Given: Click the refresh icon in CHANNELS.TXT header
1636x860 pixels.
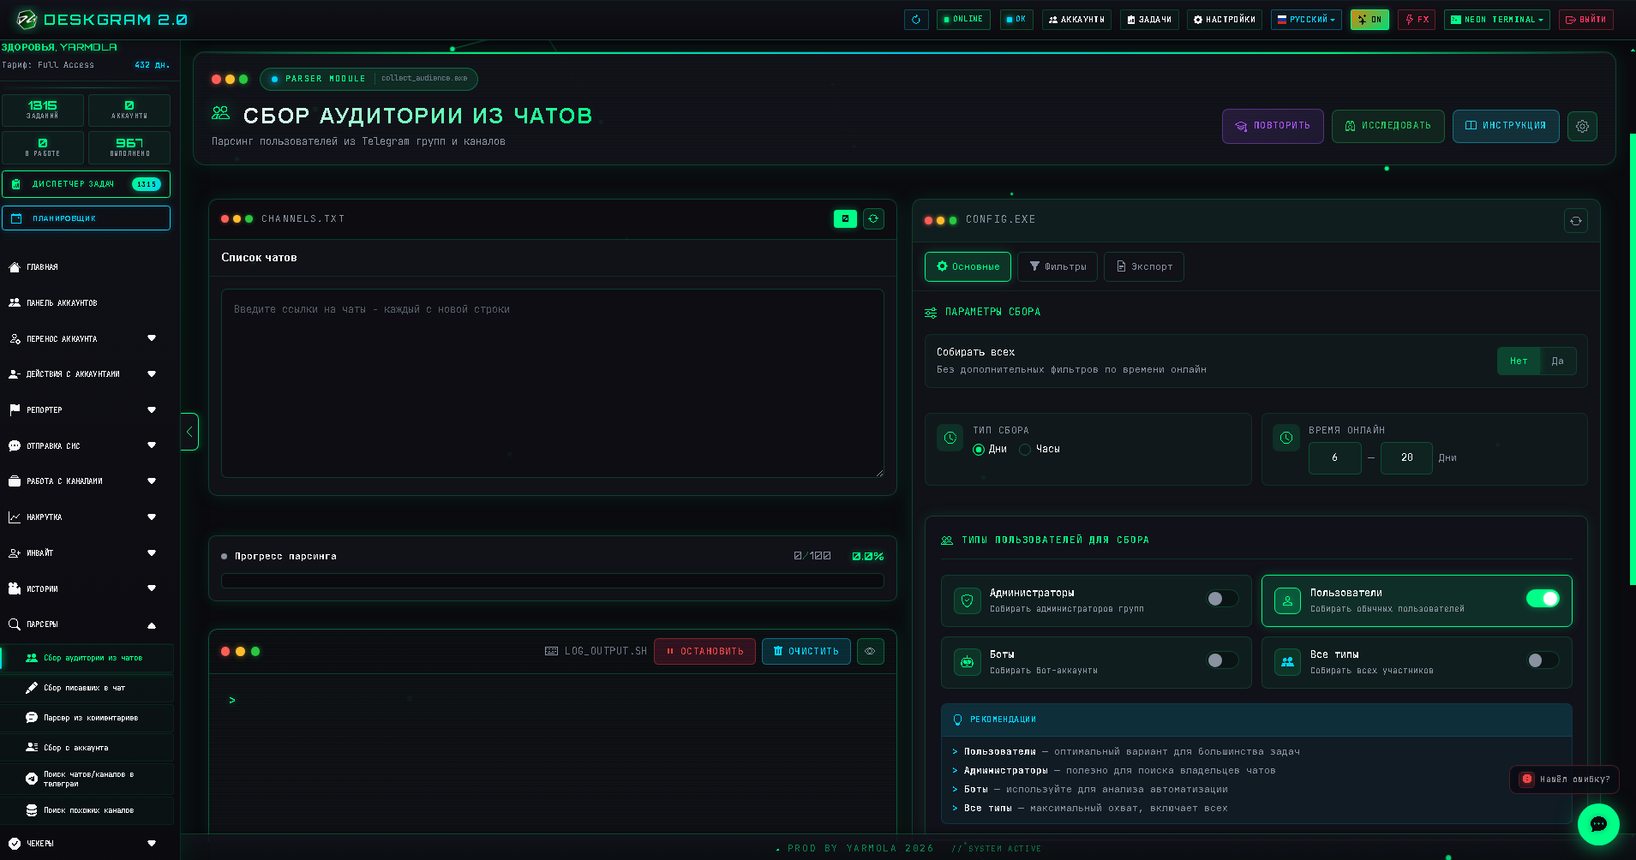Looking at the screenshot, I should 873,218.
